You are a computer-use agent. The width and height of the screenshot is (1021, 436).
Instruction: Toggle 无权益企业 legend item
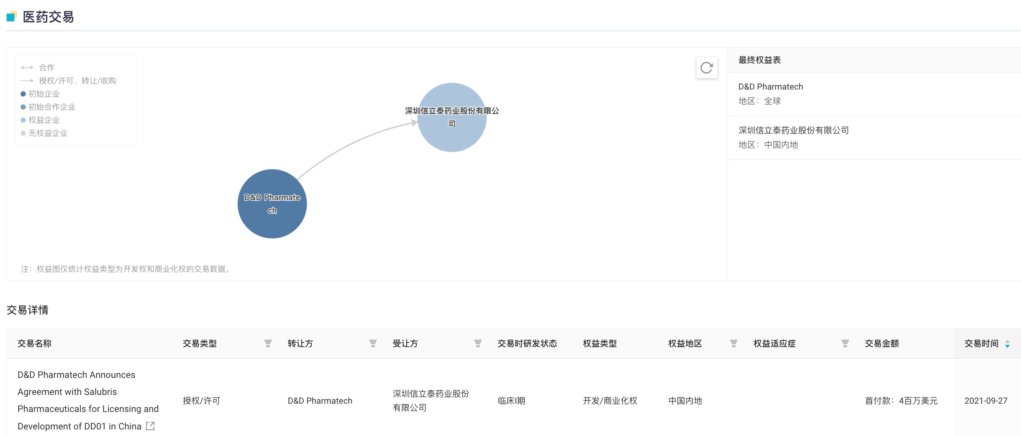tap(44, 133)
